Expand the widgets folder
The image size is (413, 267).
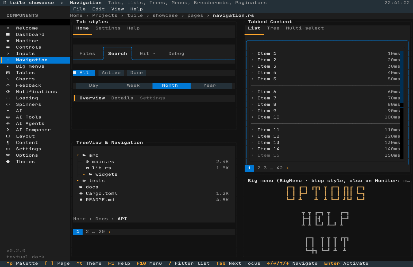pos(84,174)
